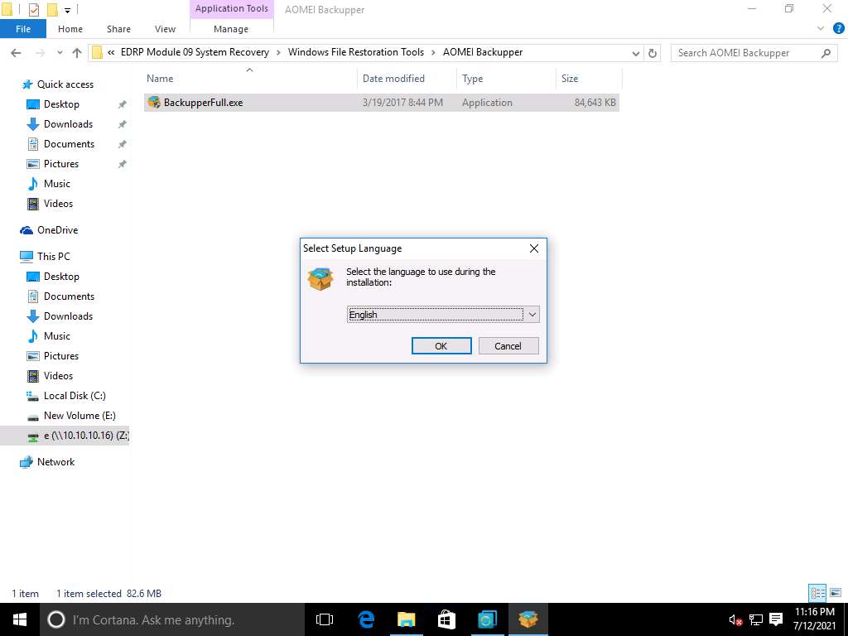Click the search magnifier icon
This screenshot has width=848, height=636.
[826, 53]
